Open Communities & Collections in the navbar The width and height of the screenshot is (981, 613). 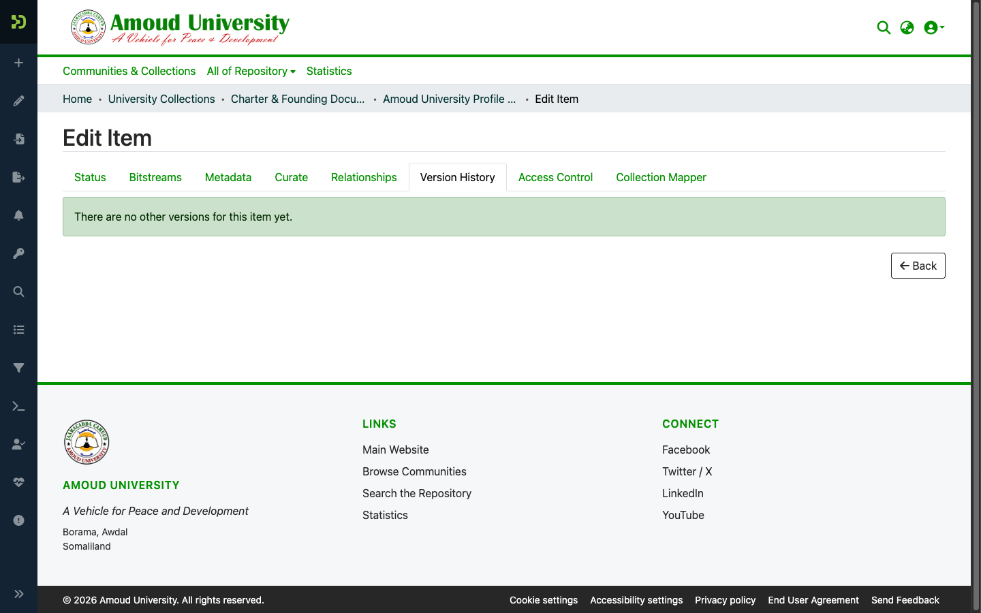pyautogui.click(x=129, y=71)
